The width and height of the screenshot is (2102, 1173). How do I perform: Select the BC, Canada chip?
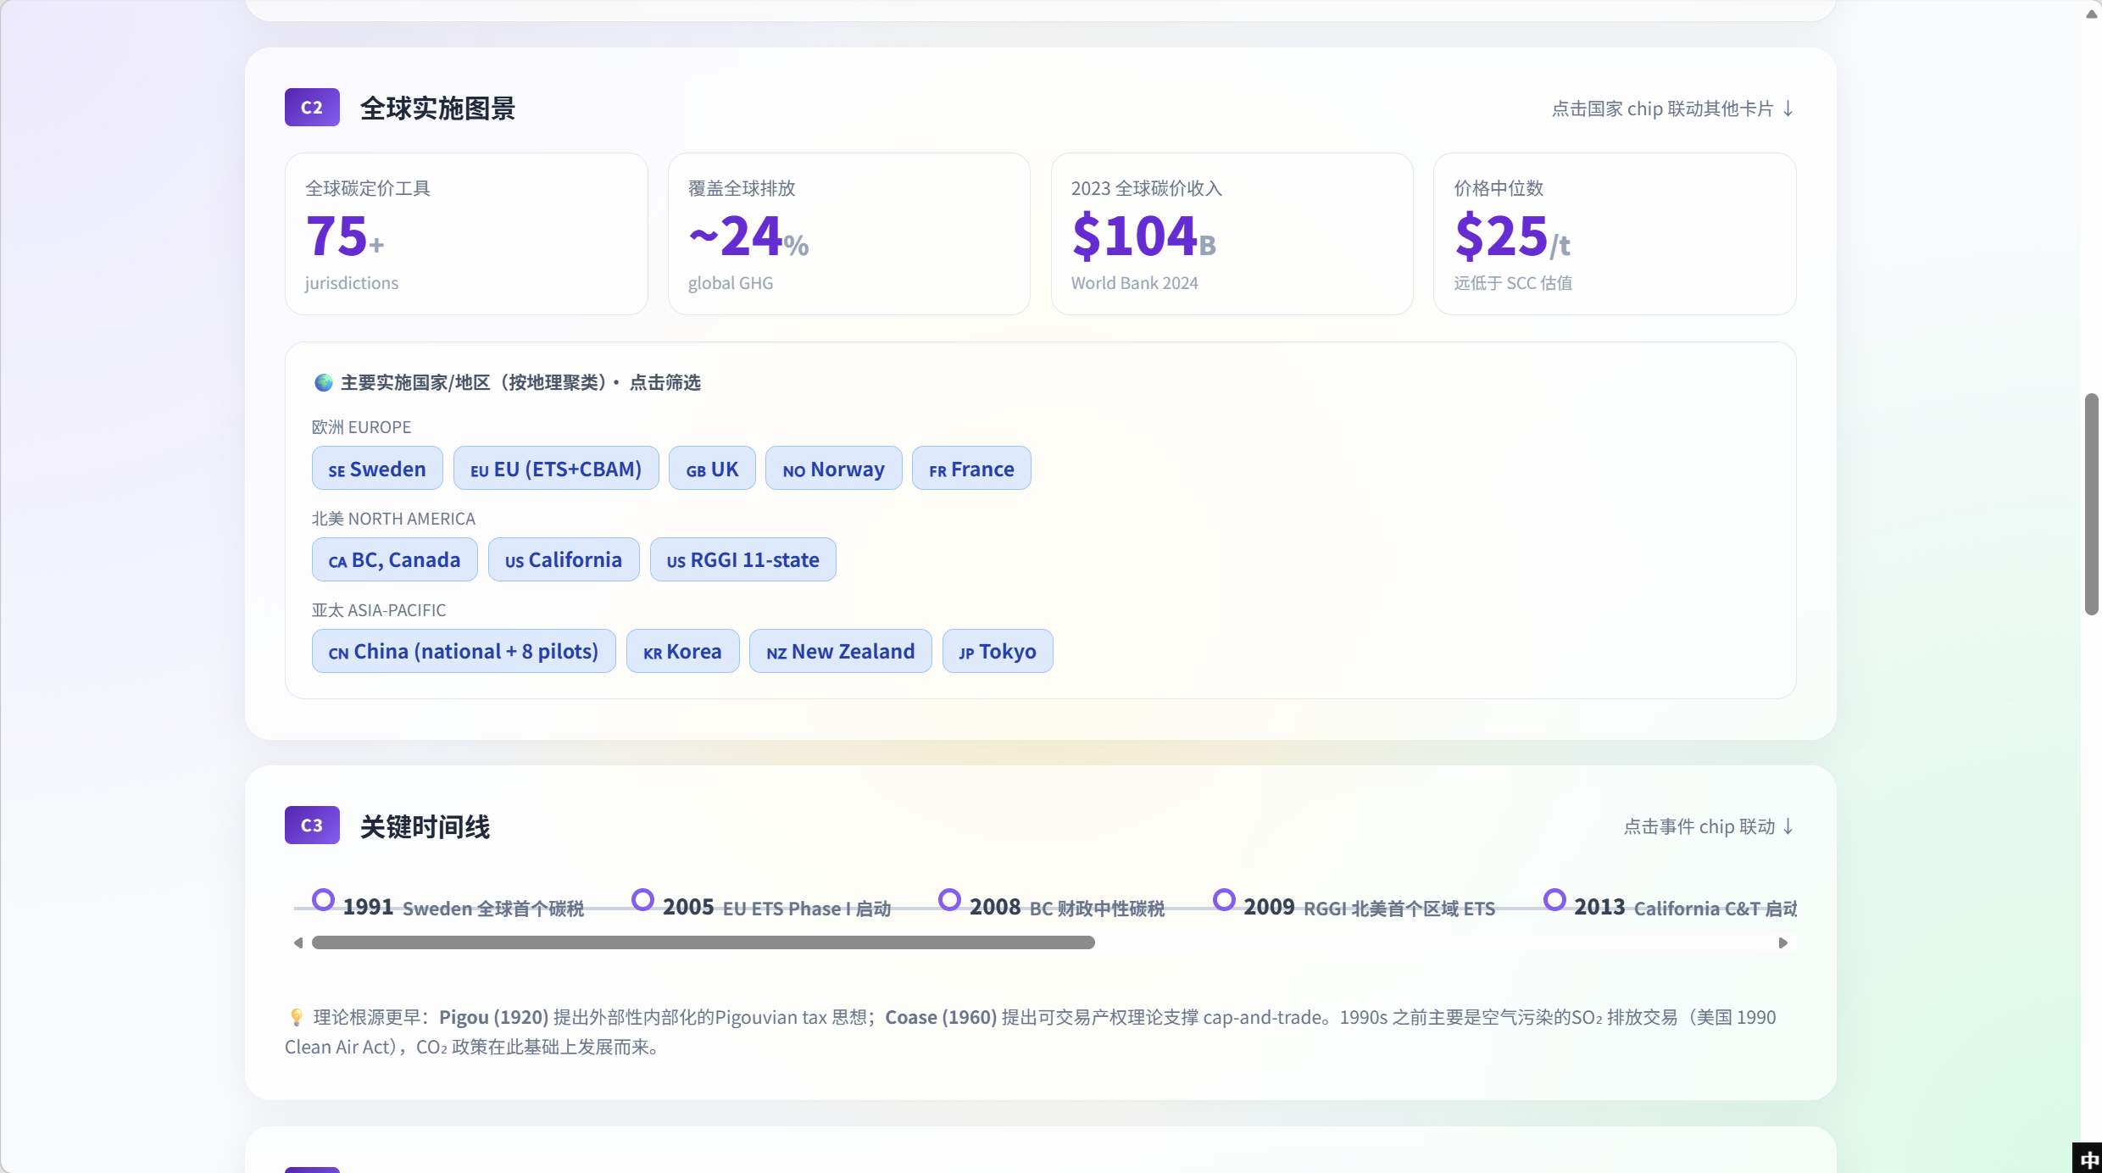click(x=394, y=560)
